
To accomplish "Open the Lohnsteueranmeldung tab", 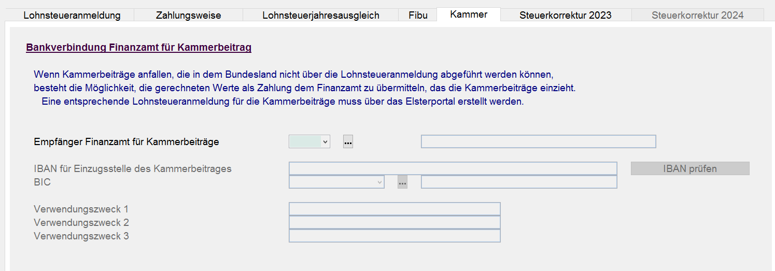I will (x=72, y=15).
